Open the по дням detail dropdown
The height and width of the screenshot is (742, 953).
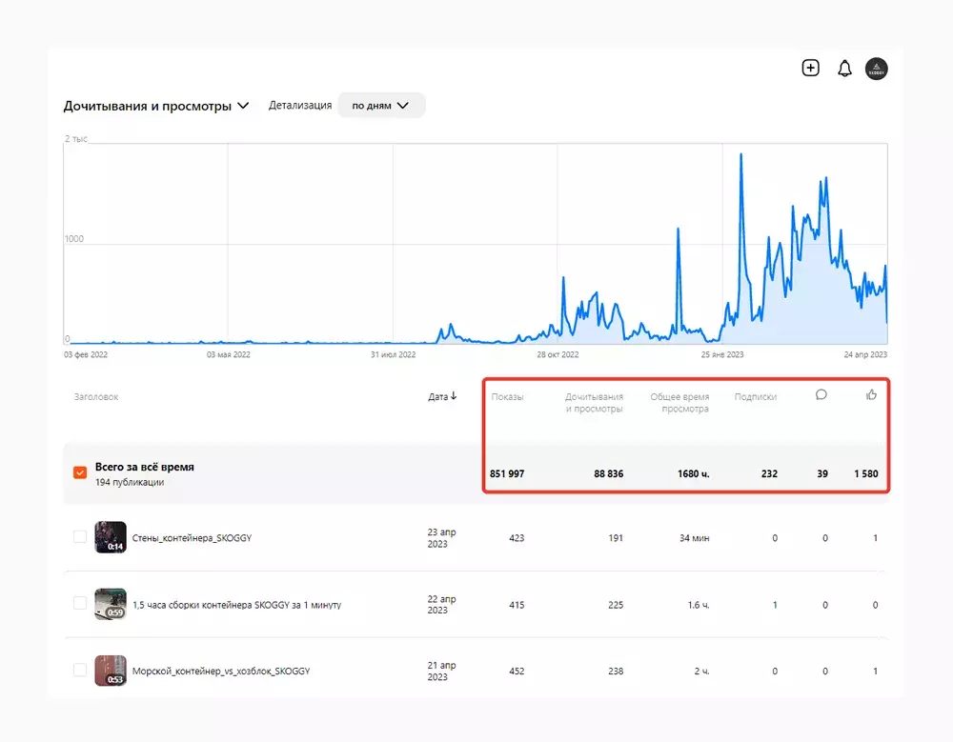point(380,106)
